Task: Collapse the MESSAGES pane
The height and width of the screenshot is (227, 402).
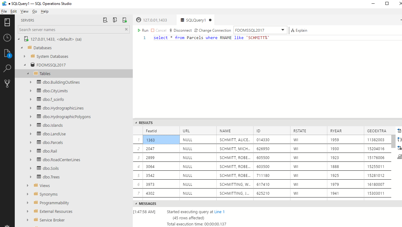Action: point(136,204)
